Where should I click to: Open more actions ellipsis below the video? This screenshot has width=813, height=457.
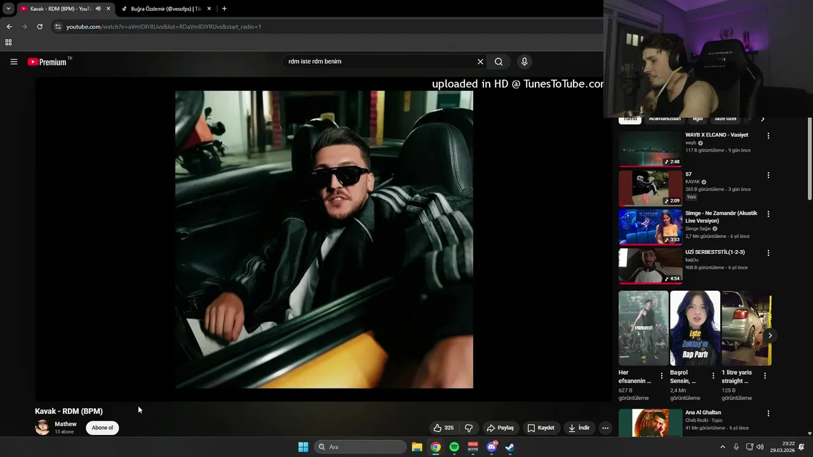click(x=605, y=428)
